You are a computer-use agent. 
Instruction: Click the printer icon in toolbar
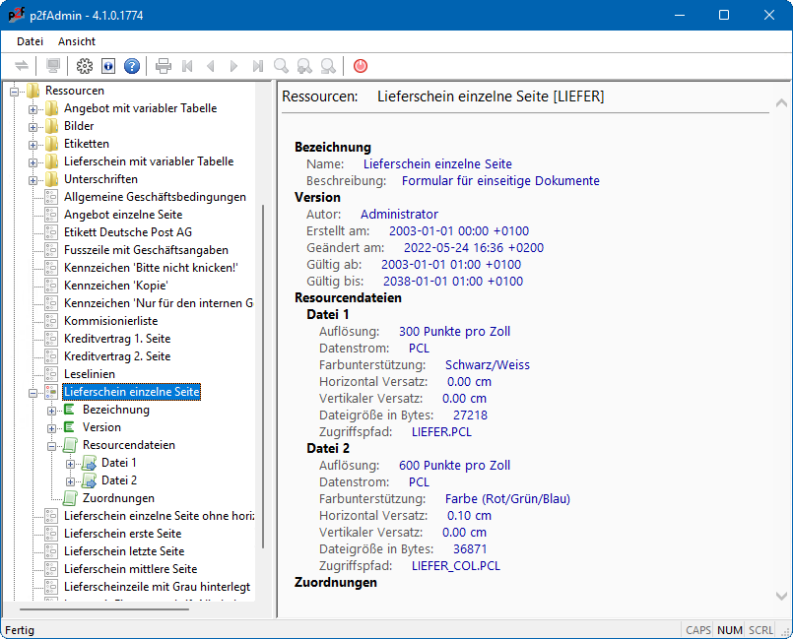click(164, 66)
